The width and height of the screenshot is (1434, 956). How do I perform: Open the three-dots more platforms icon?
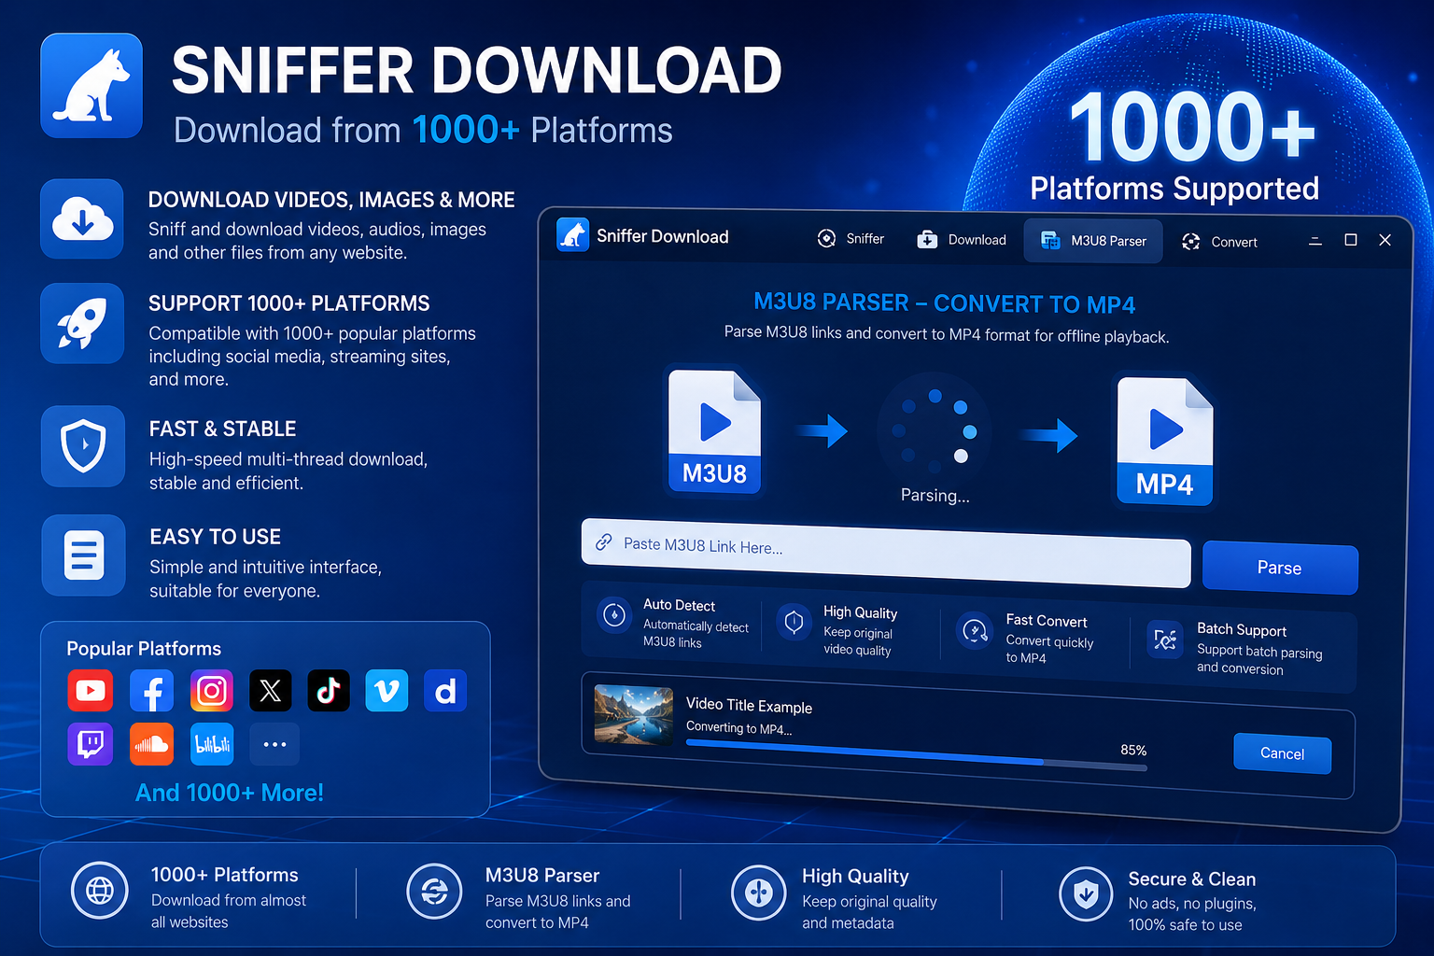274,744
